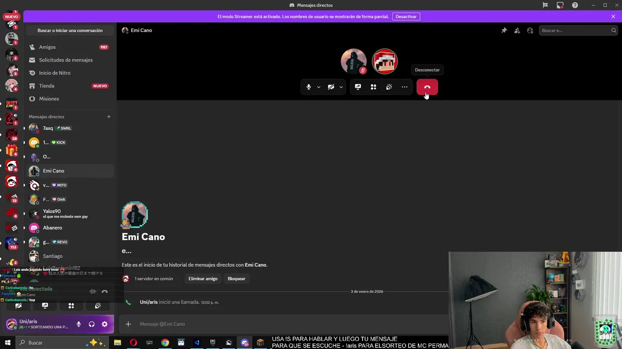
Task: Turn on camera in the call controls
Action: coord(331,87)
